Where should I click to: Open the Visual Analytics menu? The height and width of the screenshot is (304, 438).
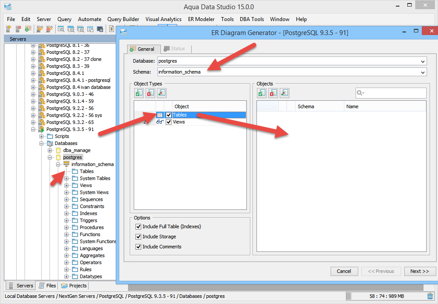pos(164,19)
